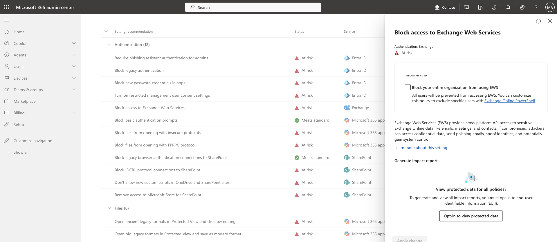This screenshot has width=557, height=242.
Task: Click the Customize navigation pencil icon
Action: [7, 141]
